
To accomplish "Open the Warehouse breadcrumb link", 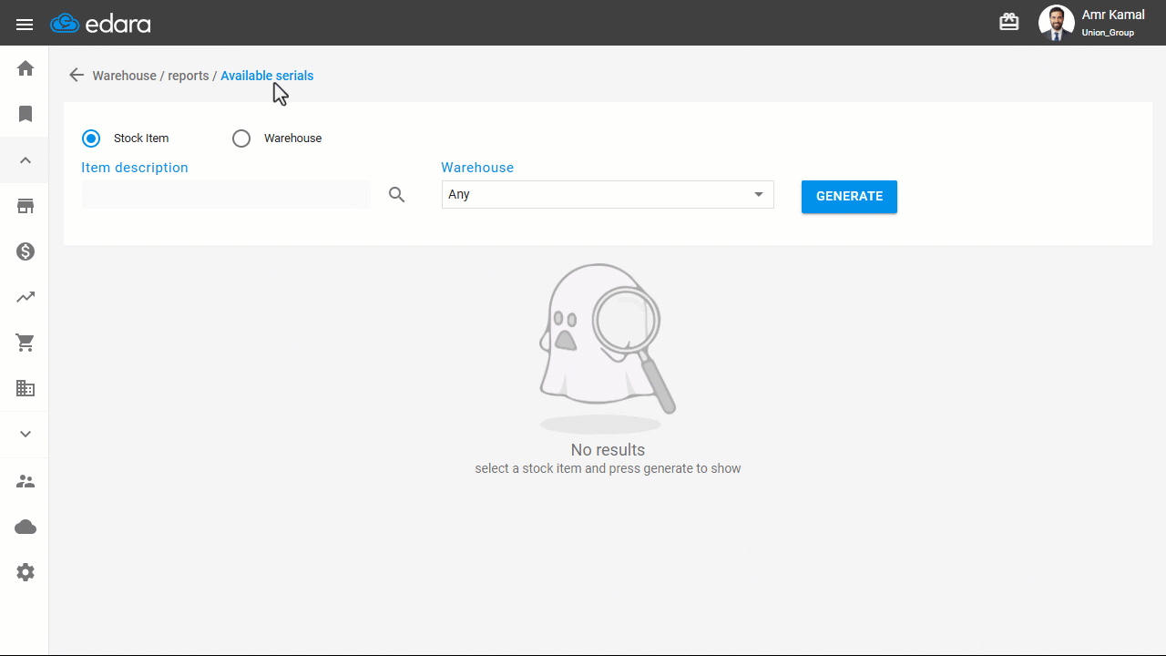I will [125, 76].
